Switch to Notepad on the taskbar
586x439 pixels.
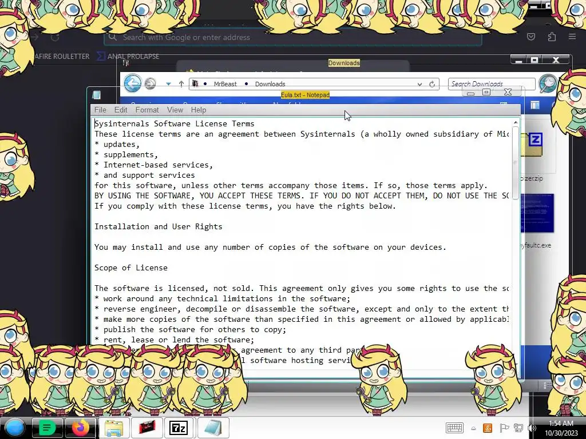click(x=213, y=428)
